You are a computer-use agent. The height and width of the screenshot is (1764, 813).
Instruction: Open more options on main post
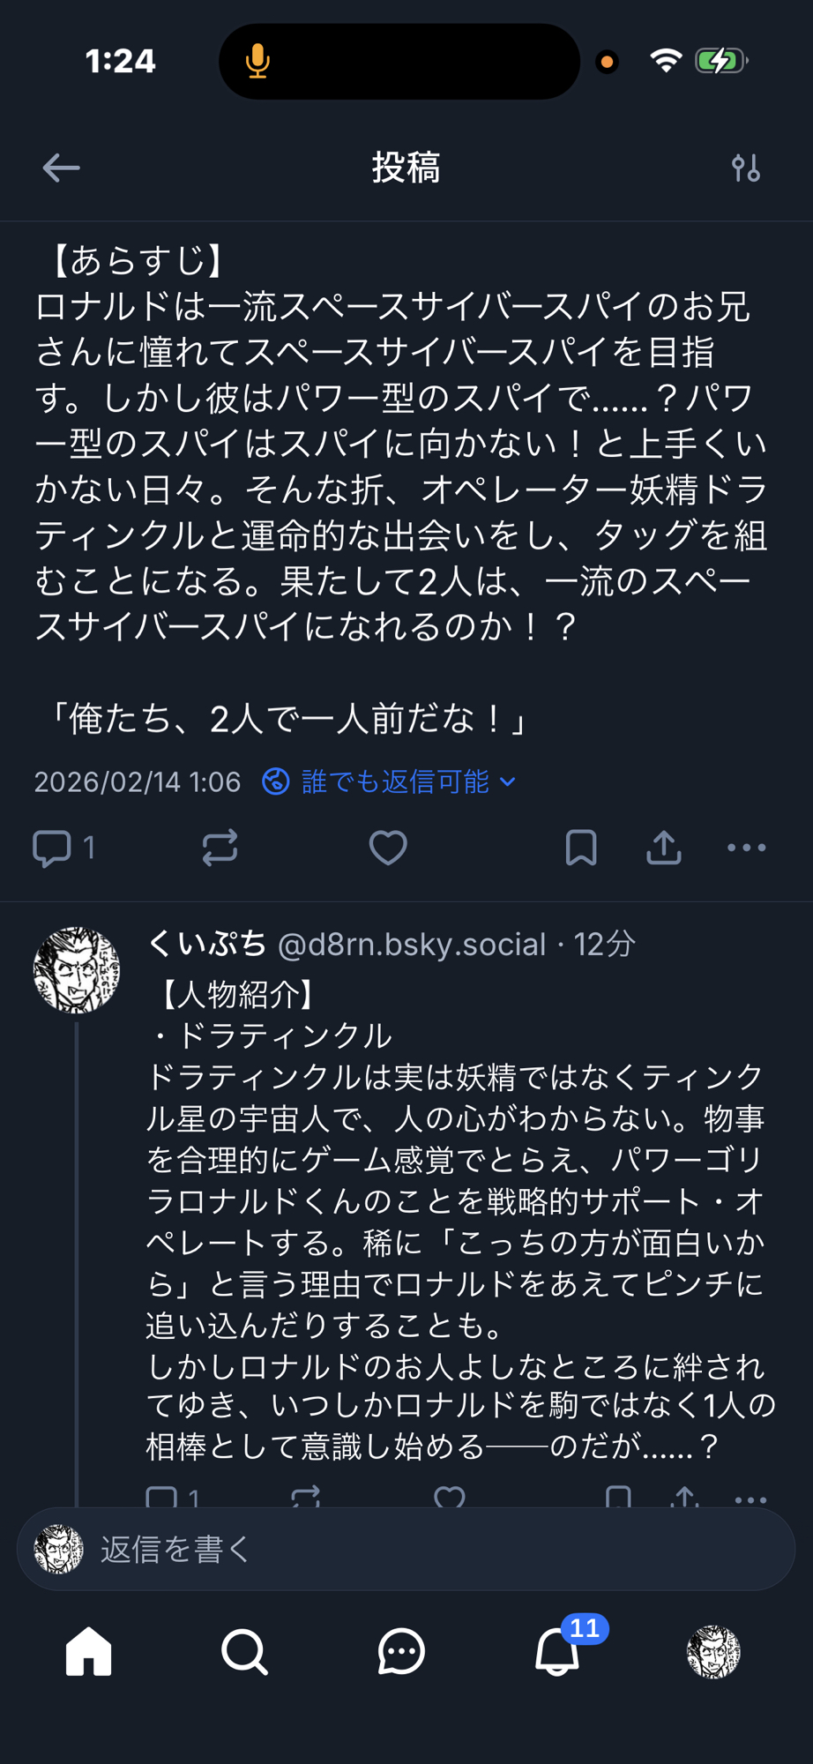pyautogui.click(x=746, y=848)
